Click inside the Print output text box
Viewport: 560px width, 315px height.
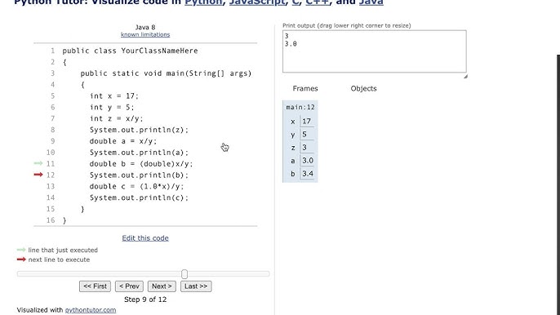[x=374, y=51]
